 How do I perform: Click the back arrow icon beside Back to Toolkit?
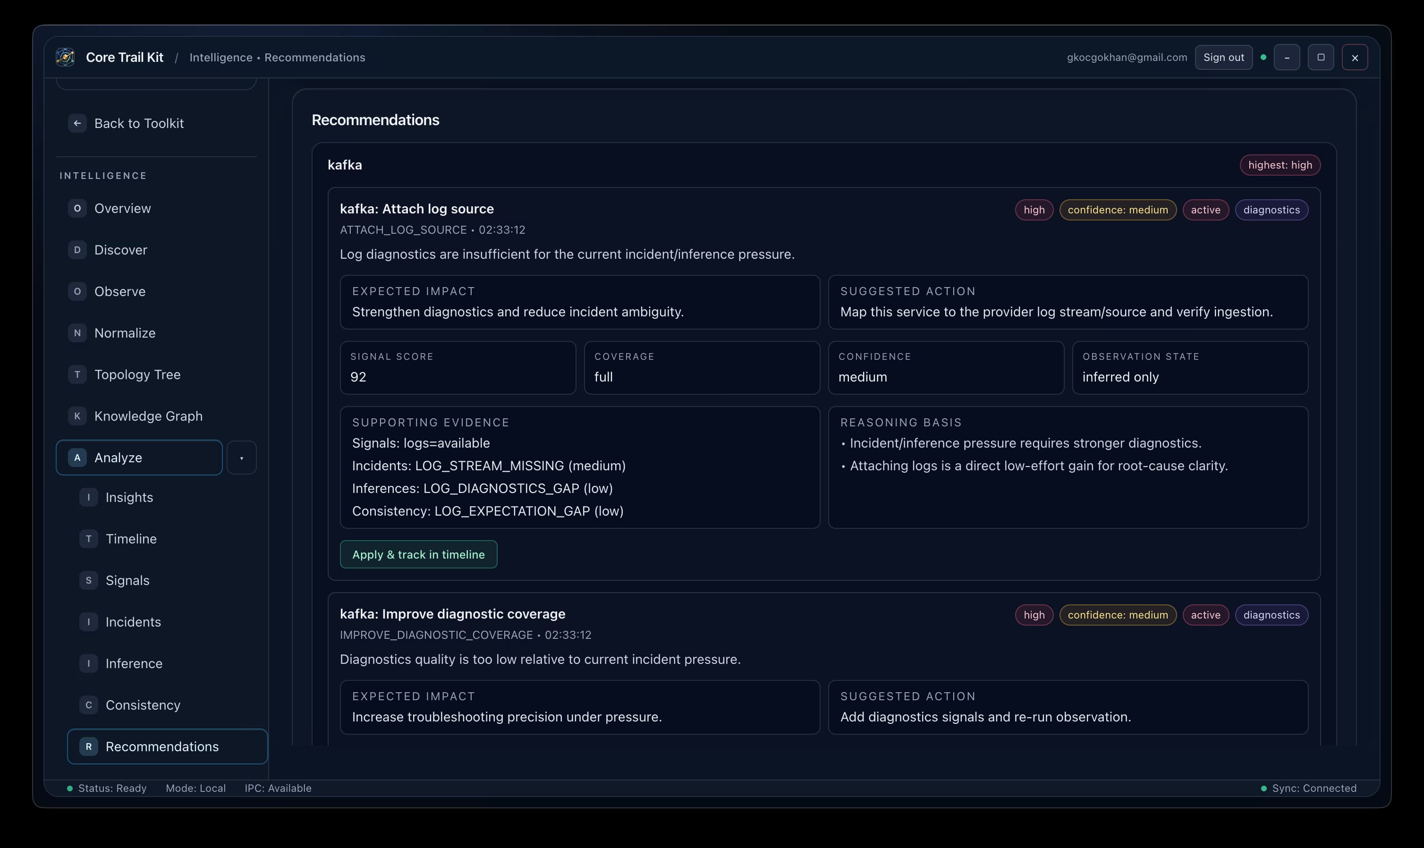pos(77,123)
